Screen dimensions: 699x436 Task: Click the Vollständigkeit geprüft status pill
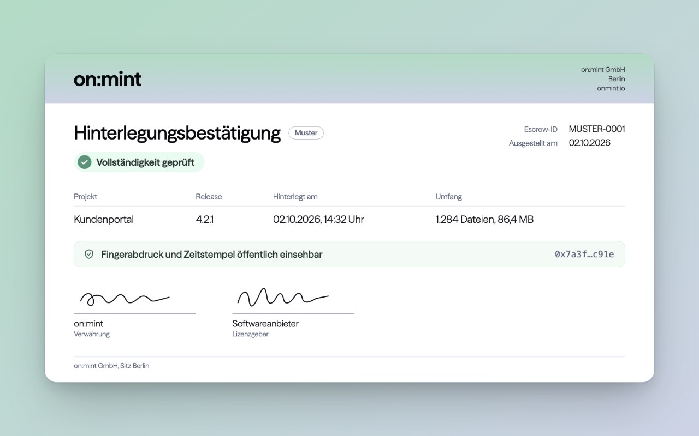139,162
